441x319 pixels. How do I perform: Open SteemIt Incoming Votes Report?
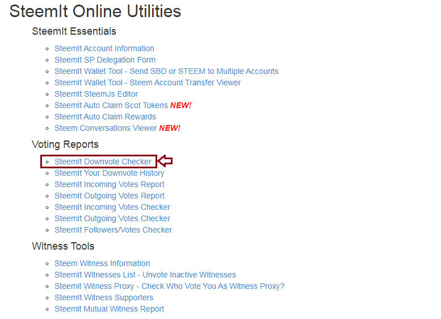pyautogui.click(x=110, y=184)
